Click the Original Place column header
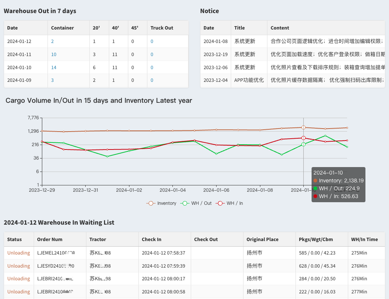This screenshot has height=299, width=389. coord(263,239)
